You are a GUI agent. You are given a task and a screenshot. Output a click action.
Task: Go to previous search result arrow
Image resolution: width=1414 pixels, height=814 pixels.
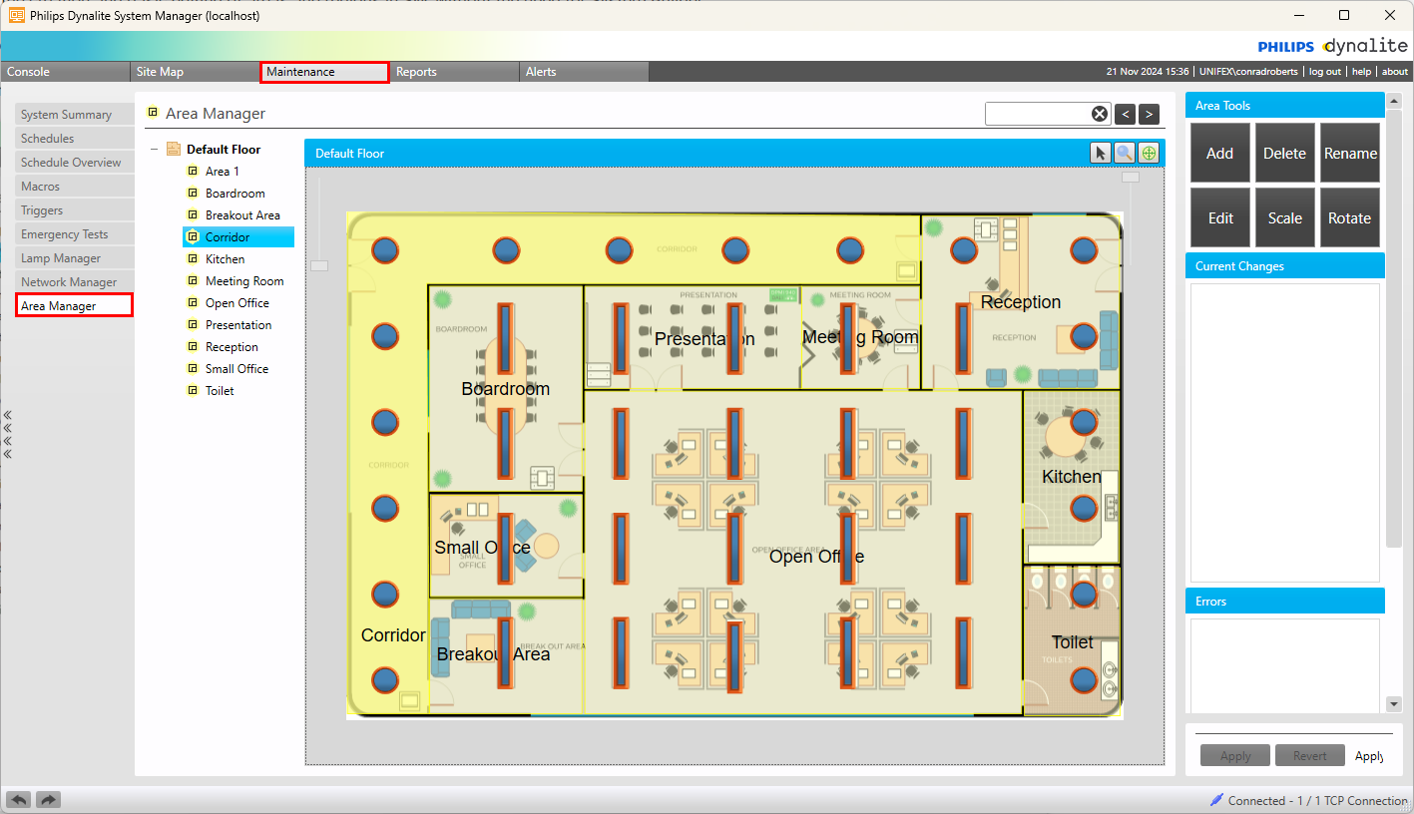(x=1125, y=114)
